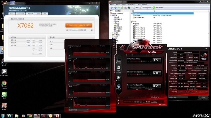Click top small icon in GPU Tweak lower-left

[x=119, y=98]
